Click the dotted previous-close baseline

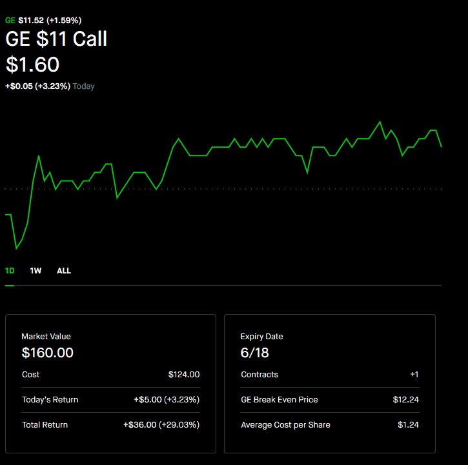[x=223, y=189]
